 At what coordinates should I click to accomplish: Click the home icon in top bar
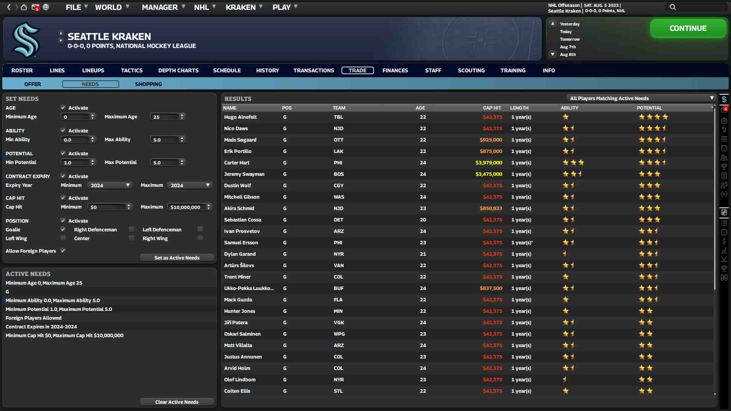pyautogui.click(x=24, y=7)
